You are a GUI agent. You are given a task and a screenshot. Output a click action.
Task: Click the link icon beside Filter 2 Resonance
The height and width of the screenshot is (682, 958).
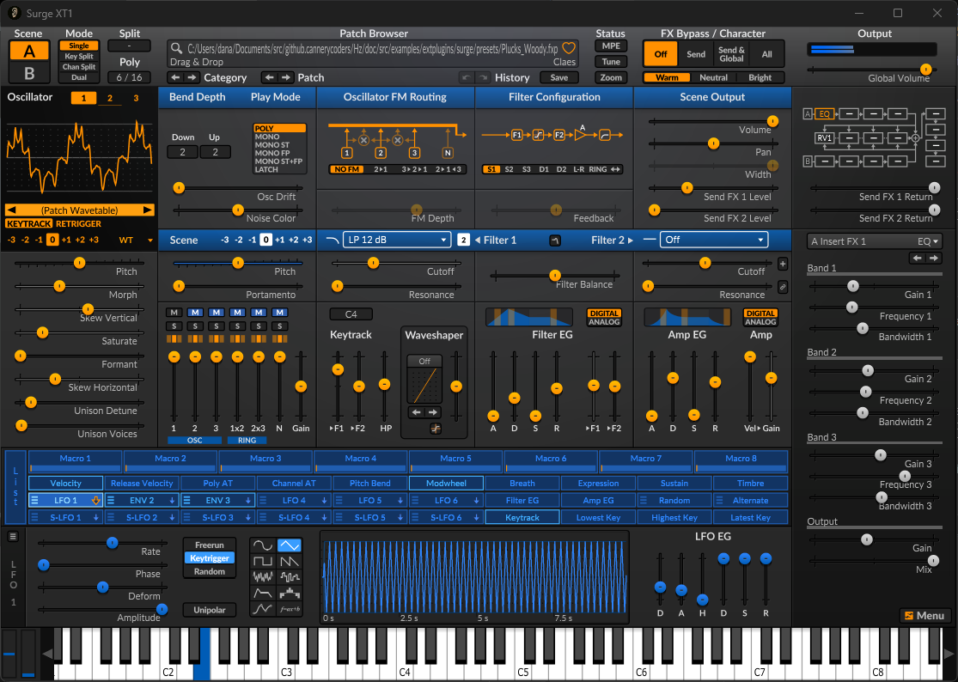point(783,286)
